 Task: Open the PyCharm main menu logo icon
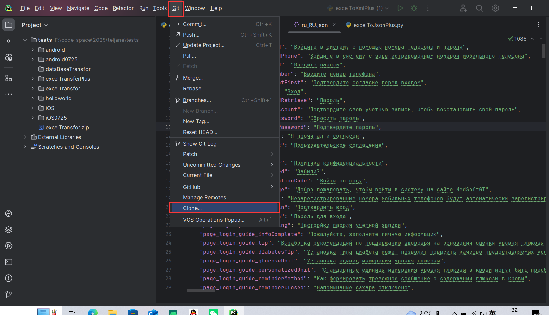click(8, 8)
